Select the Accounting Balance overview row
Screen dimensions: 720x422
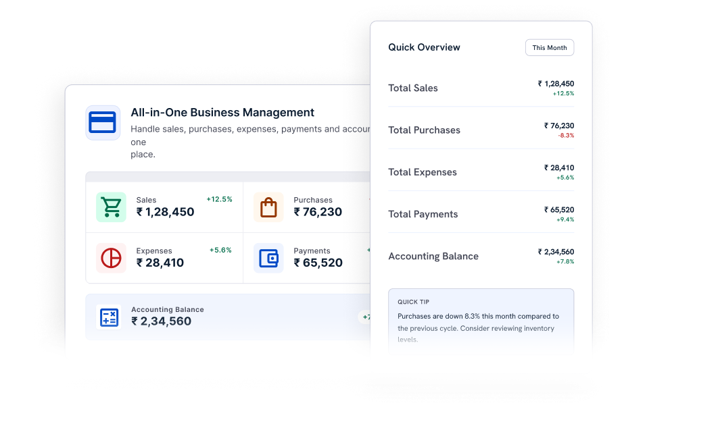pyautogui.click(x=481, y=256)
